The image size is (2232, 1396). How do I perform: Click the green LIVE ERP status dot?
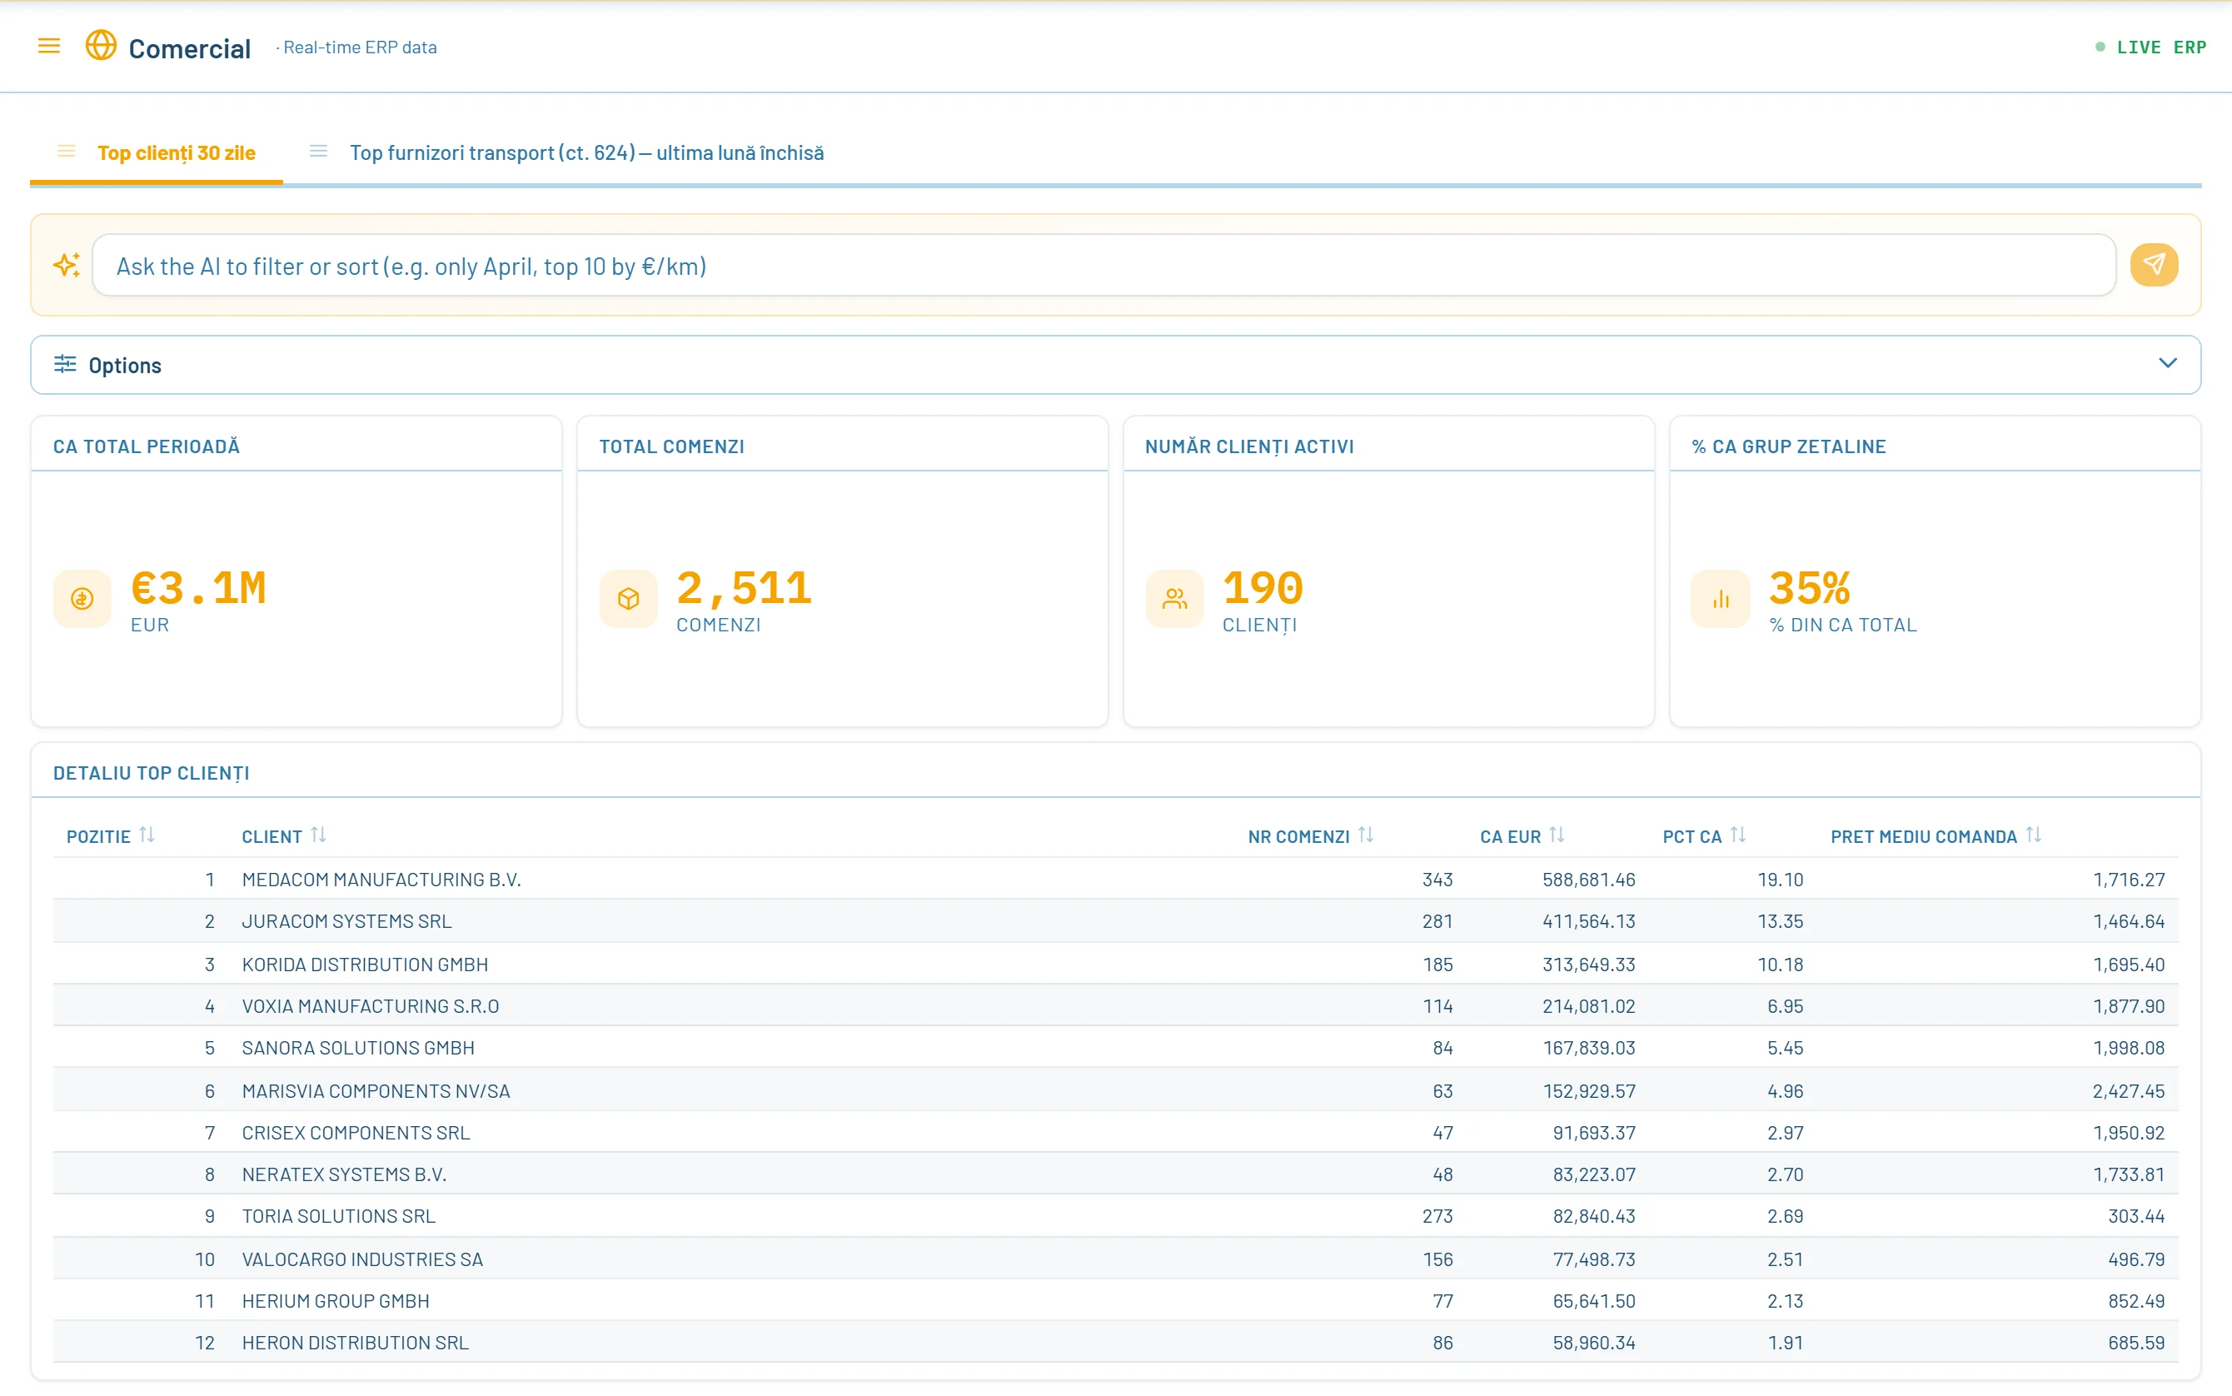2100,46
